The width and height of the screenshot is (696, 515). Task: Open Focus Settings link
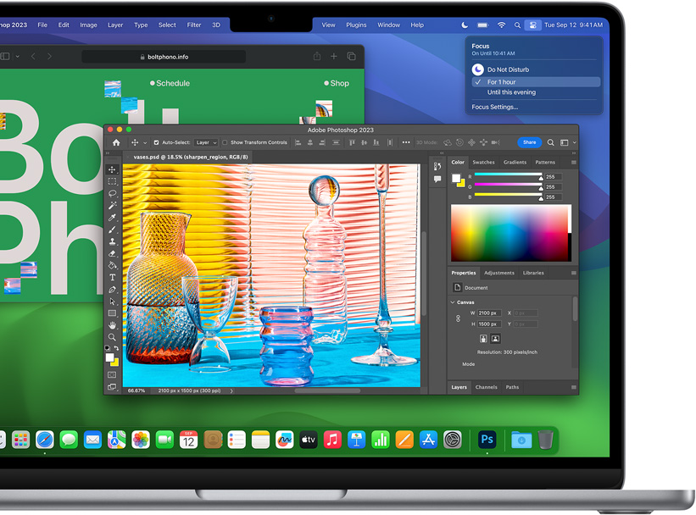coord(495,107)
